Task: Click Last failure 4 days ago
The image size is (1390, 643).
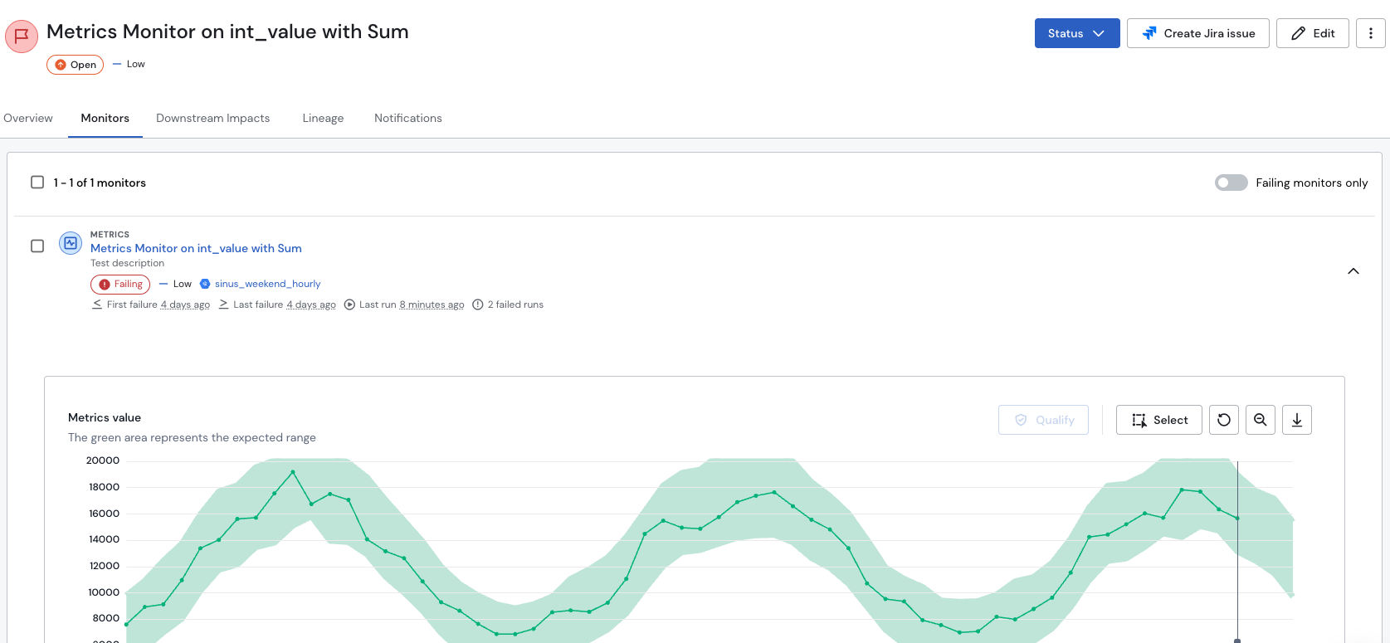Action: (277, 304)
